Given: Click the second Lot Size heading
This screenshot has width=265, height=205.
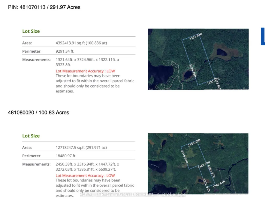Looking at the screenshot, I should pos(31,136).
